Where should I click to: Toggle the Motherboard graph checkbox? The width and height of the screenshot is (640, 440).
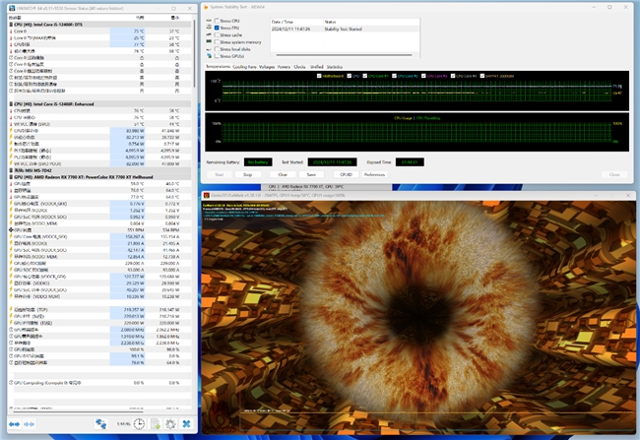coord(319,76)
